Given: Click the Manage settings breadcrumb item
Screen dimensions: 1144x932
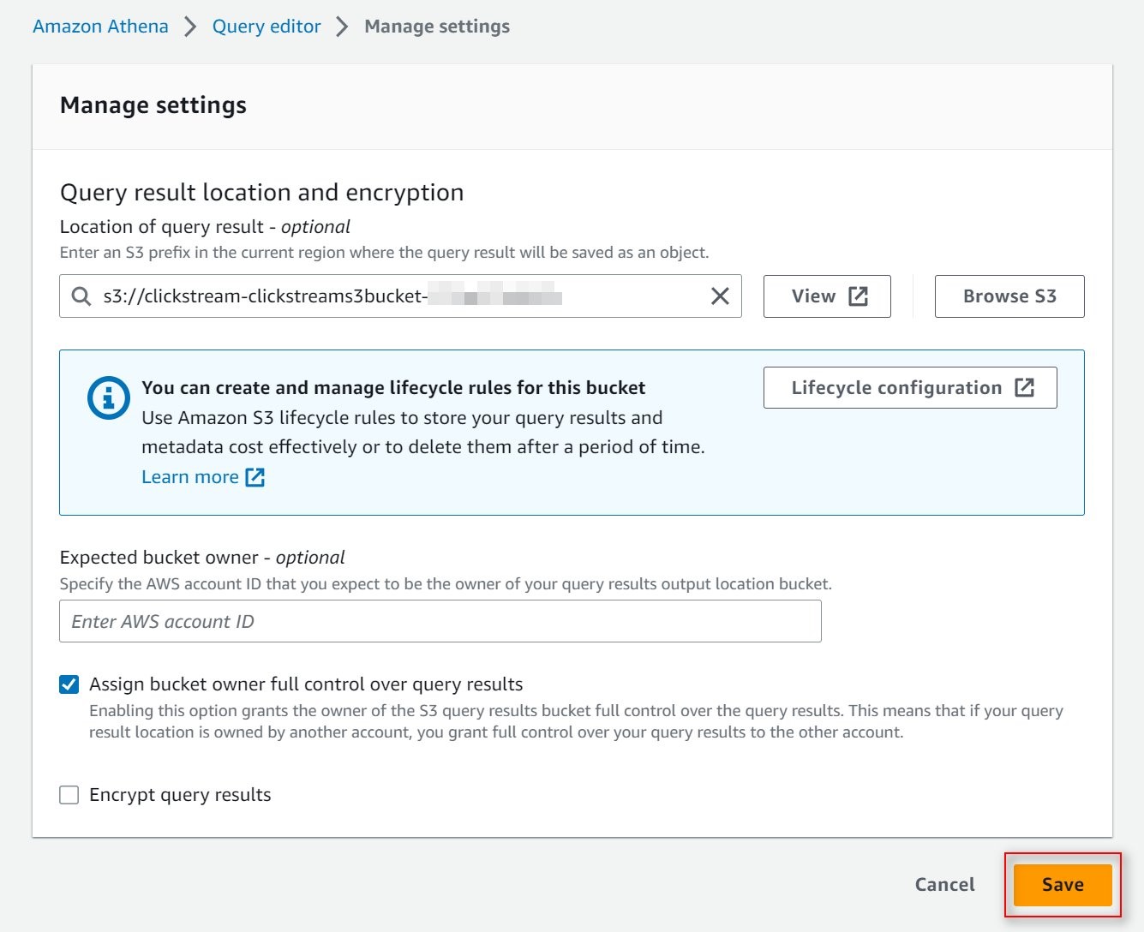Looking at the screenshot, I should click(437, 27).
